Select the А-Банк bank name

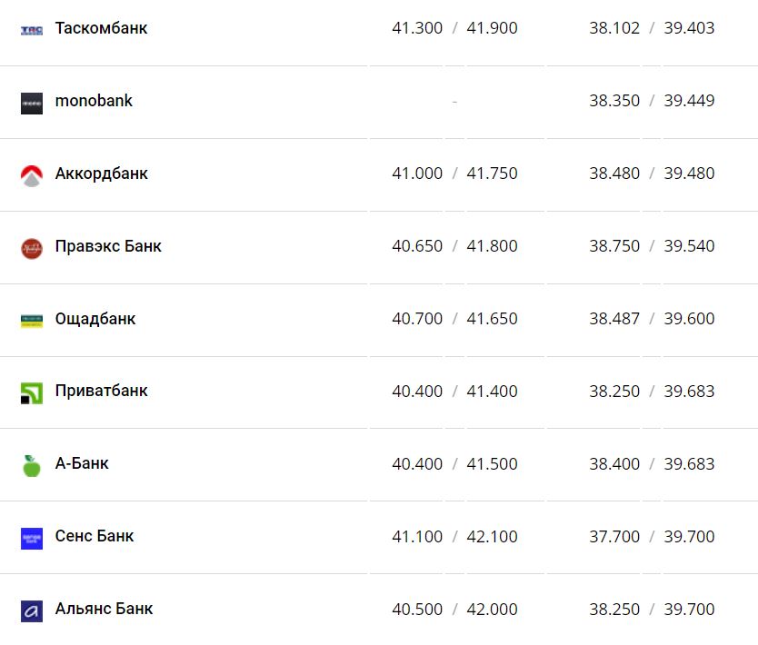(82, 463)
